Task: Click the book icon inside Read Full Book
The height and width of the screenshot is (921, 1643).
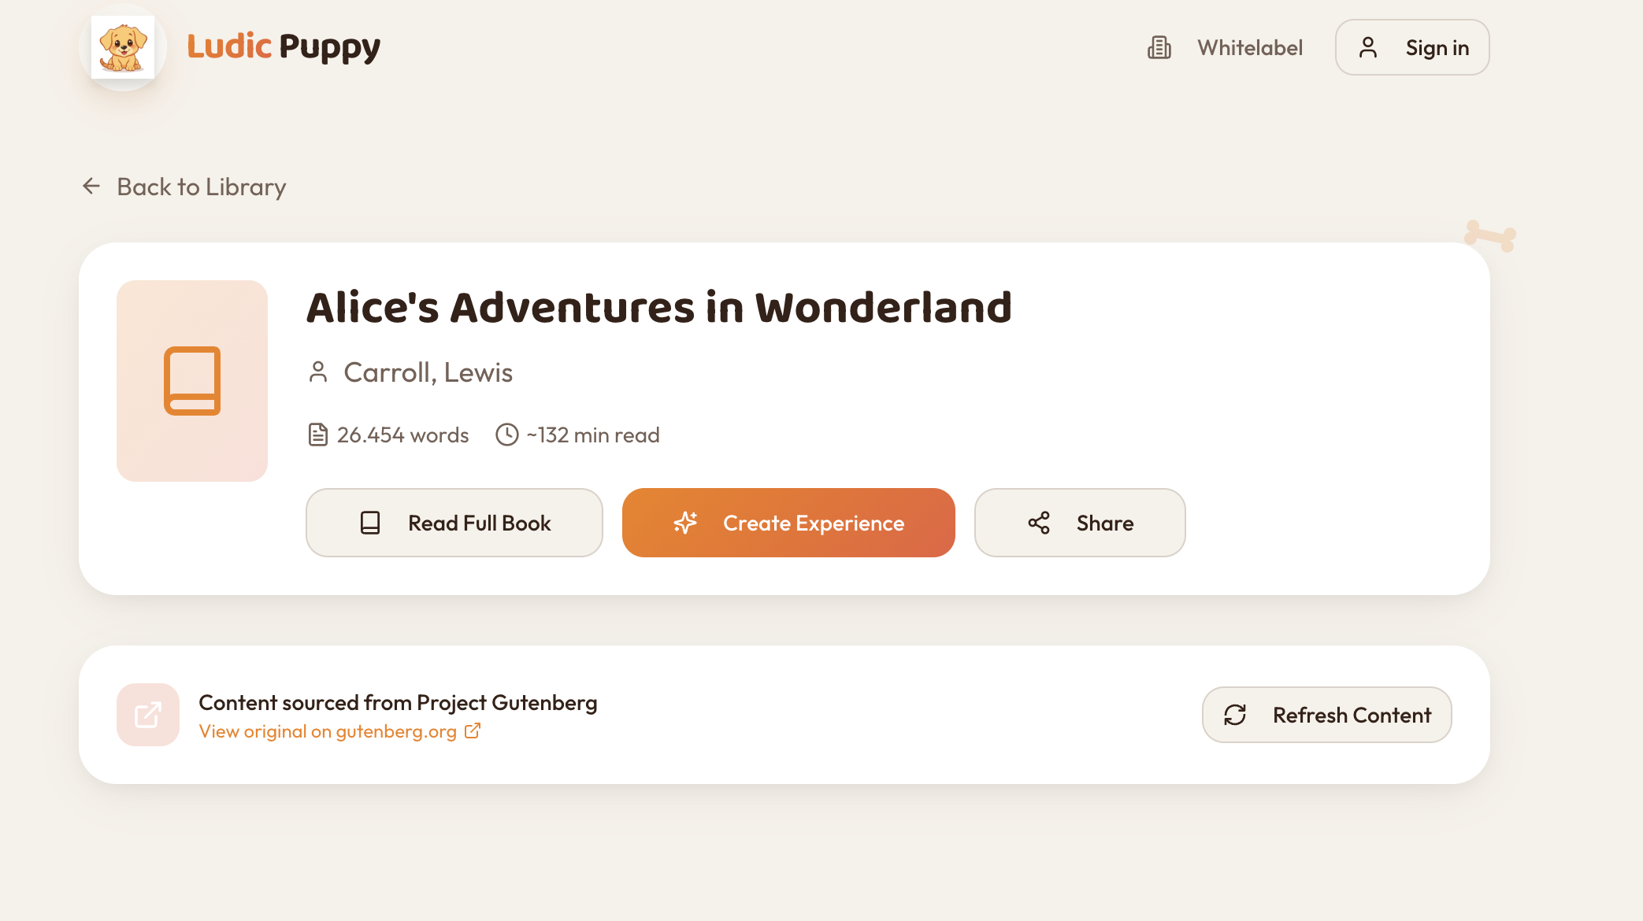Action: click(x=369, y=522)
